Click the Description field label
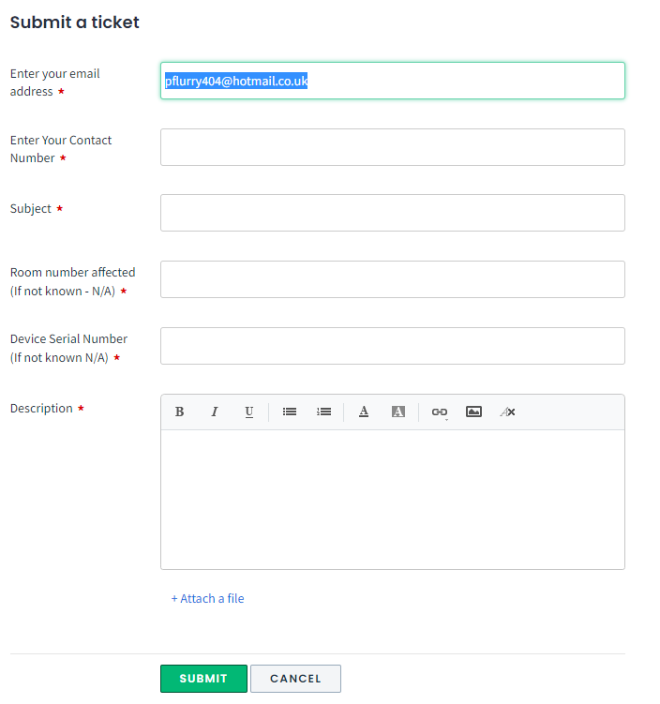Screen dimensions: 660x704 click(41, 409)
